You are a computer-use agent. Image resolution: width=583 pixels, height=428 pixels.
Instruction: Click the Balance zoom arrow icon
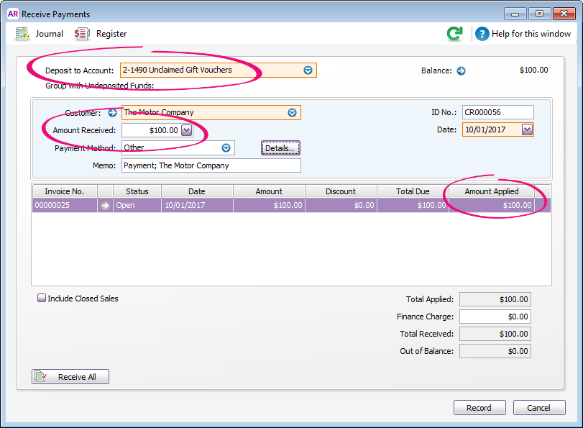click(462, 70)
